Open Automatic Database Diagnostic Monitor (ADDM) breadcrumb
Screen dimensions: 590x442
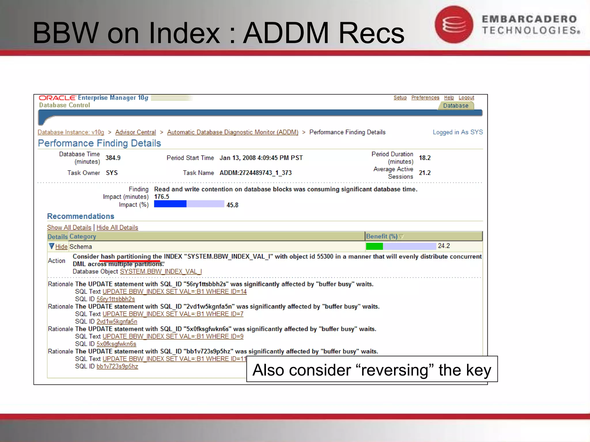232,132
